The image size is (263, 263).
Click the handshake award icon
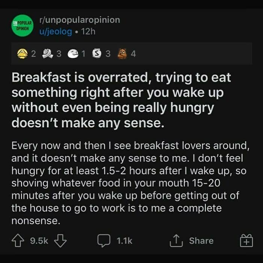pyautogui.click(x=47, y=54)
